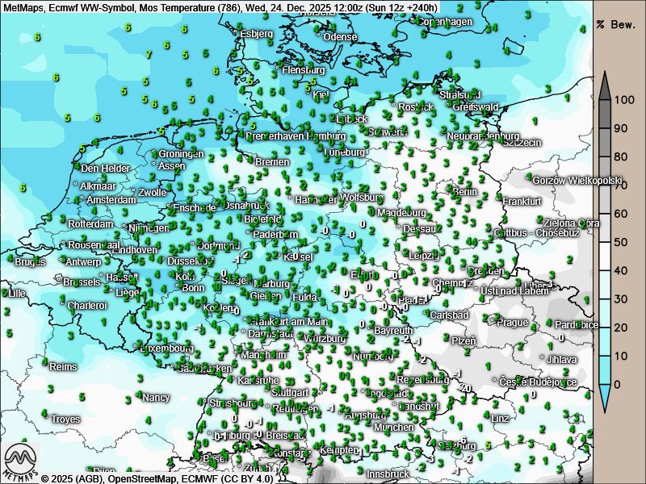Screen dimensions: 646x484
Task: Click the MetMaps logo in the corner
Action: point(21,461)
